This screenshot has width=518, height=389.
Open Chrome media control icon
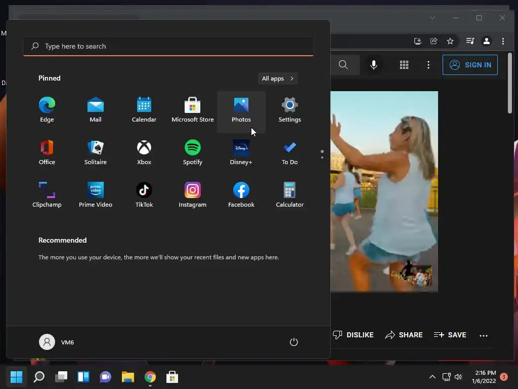coord(470,41)
